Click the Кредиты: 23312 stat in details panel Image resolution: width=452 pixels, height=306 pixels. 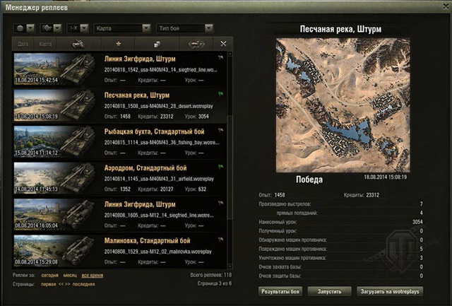click(362, 195)
